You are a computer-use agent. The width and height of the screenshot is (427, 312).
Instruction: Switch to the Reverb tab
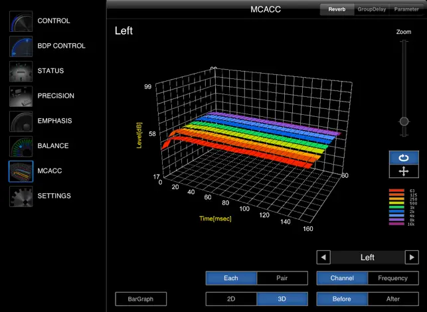(337, 9)
